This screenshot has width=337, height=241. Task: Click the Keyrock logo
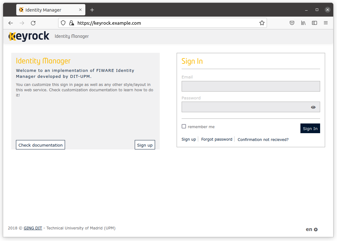[29, 36]
